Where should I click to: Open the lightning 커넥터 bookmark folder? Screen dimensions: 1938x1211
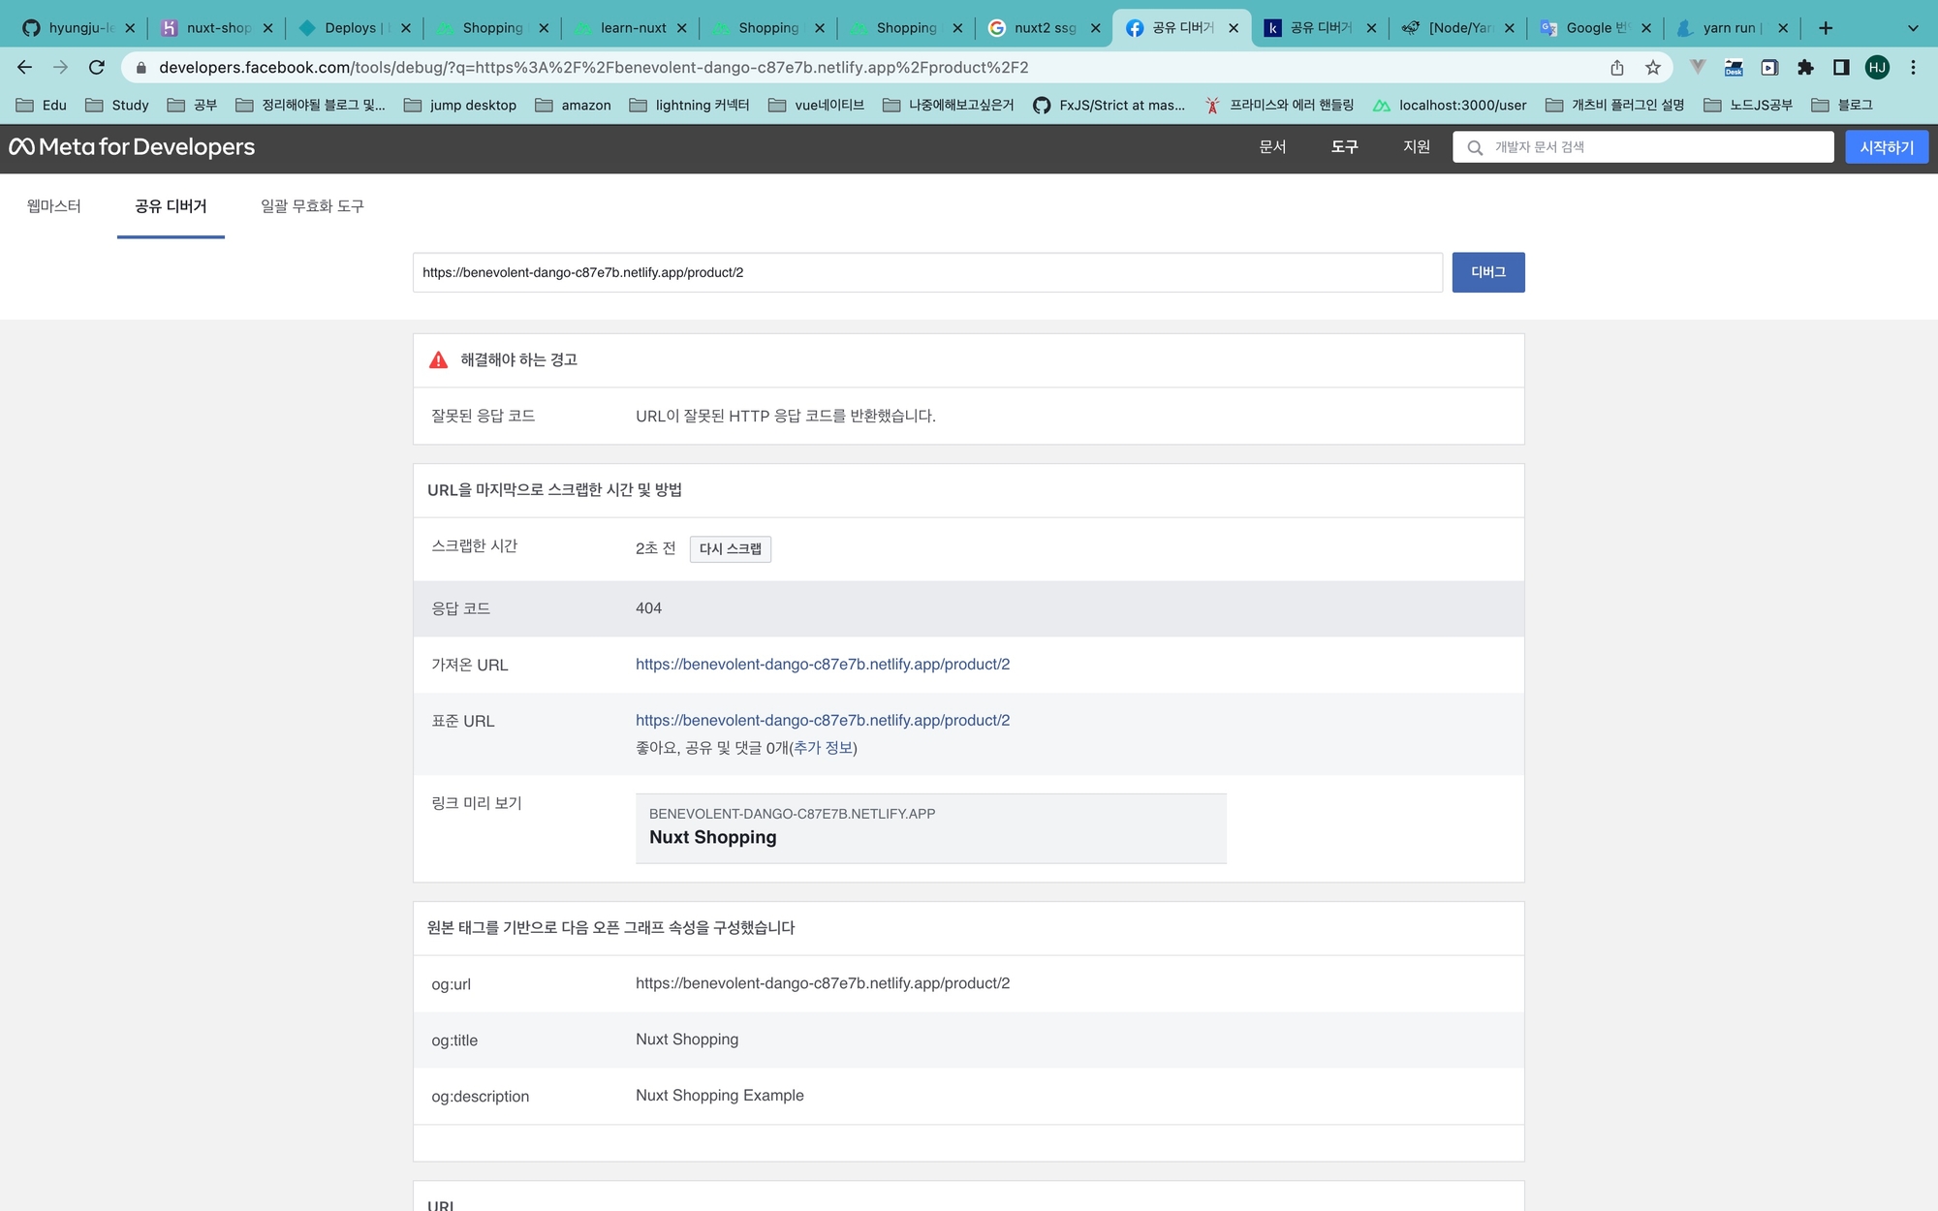(689, 105)
